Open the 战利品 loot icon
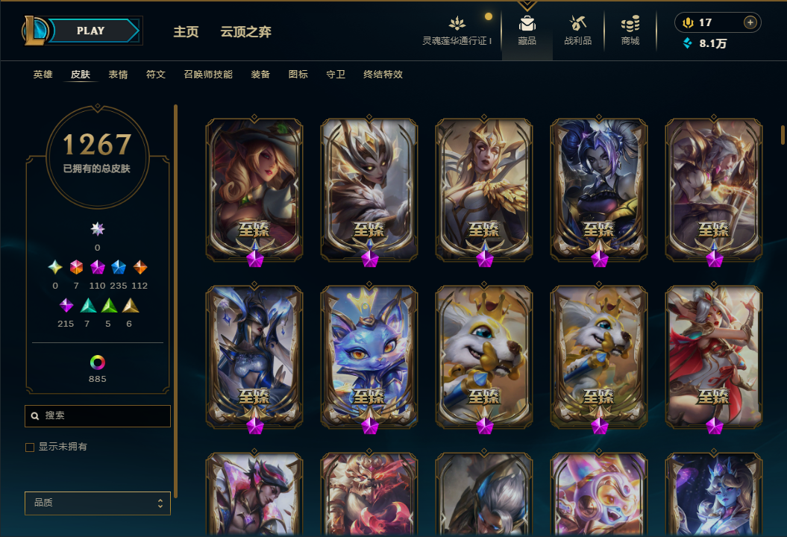The height and width of the screenshot is (537, 787). click(577, 24)
